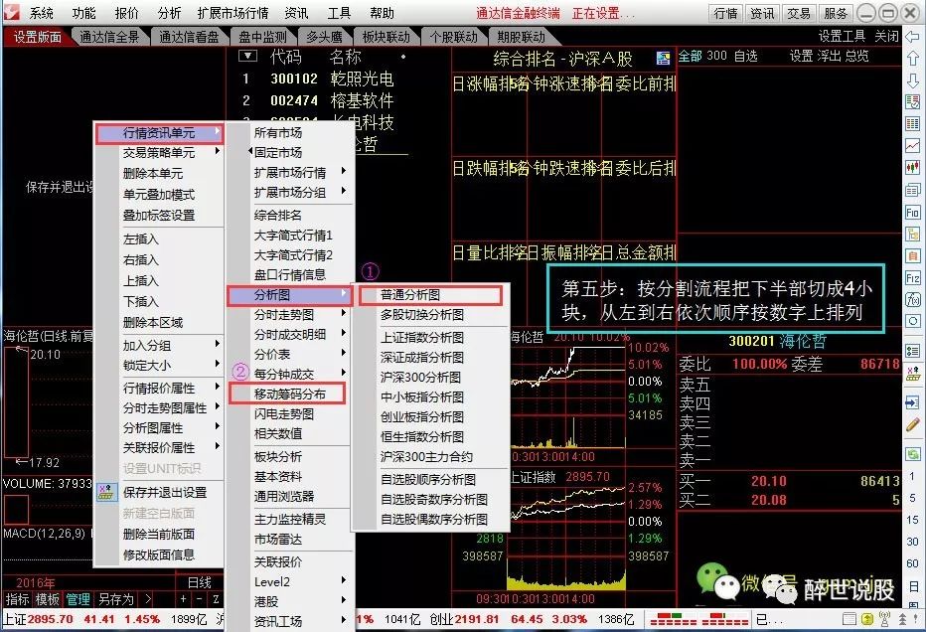Click the window panel status bar icon
The width and height of the screenshot is (926, 632).
coord(849,619)
